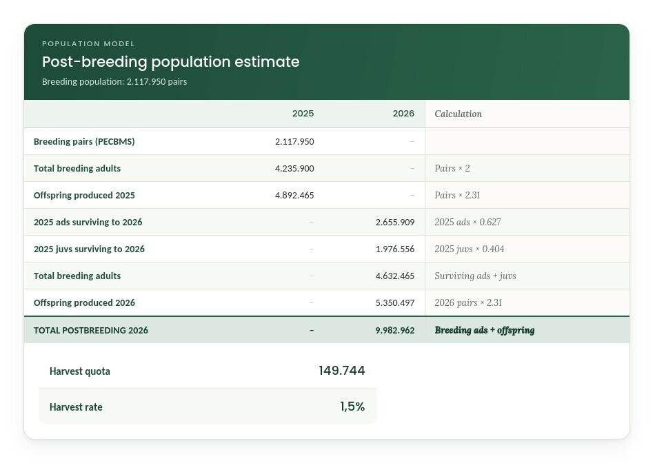Click the Calculation column header
The image size is (655, 463).
click(458, 114)
